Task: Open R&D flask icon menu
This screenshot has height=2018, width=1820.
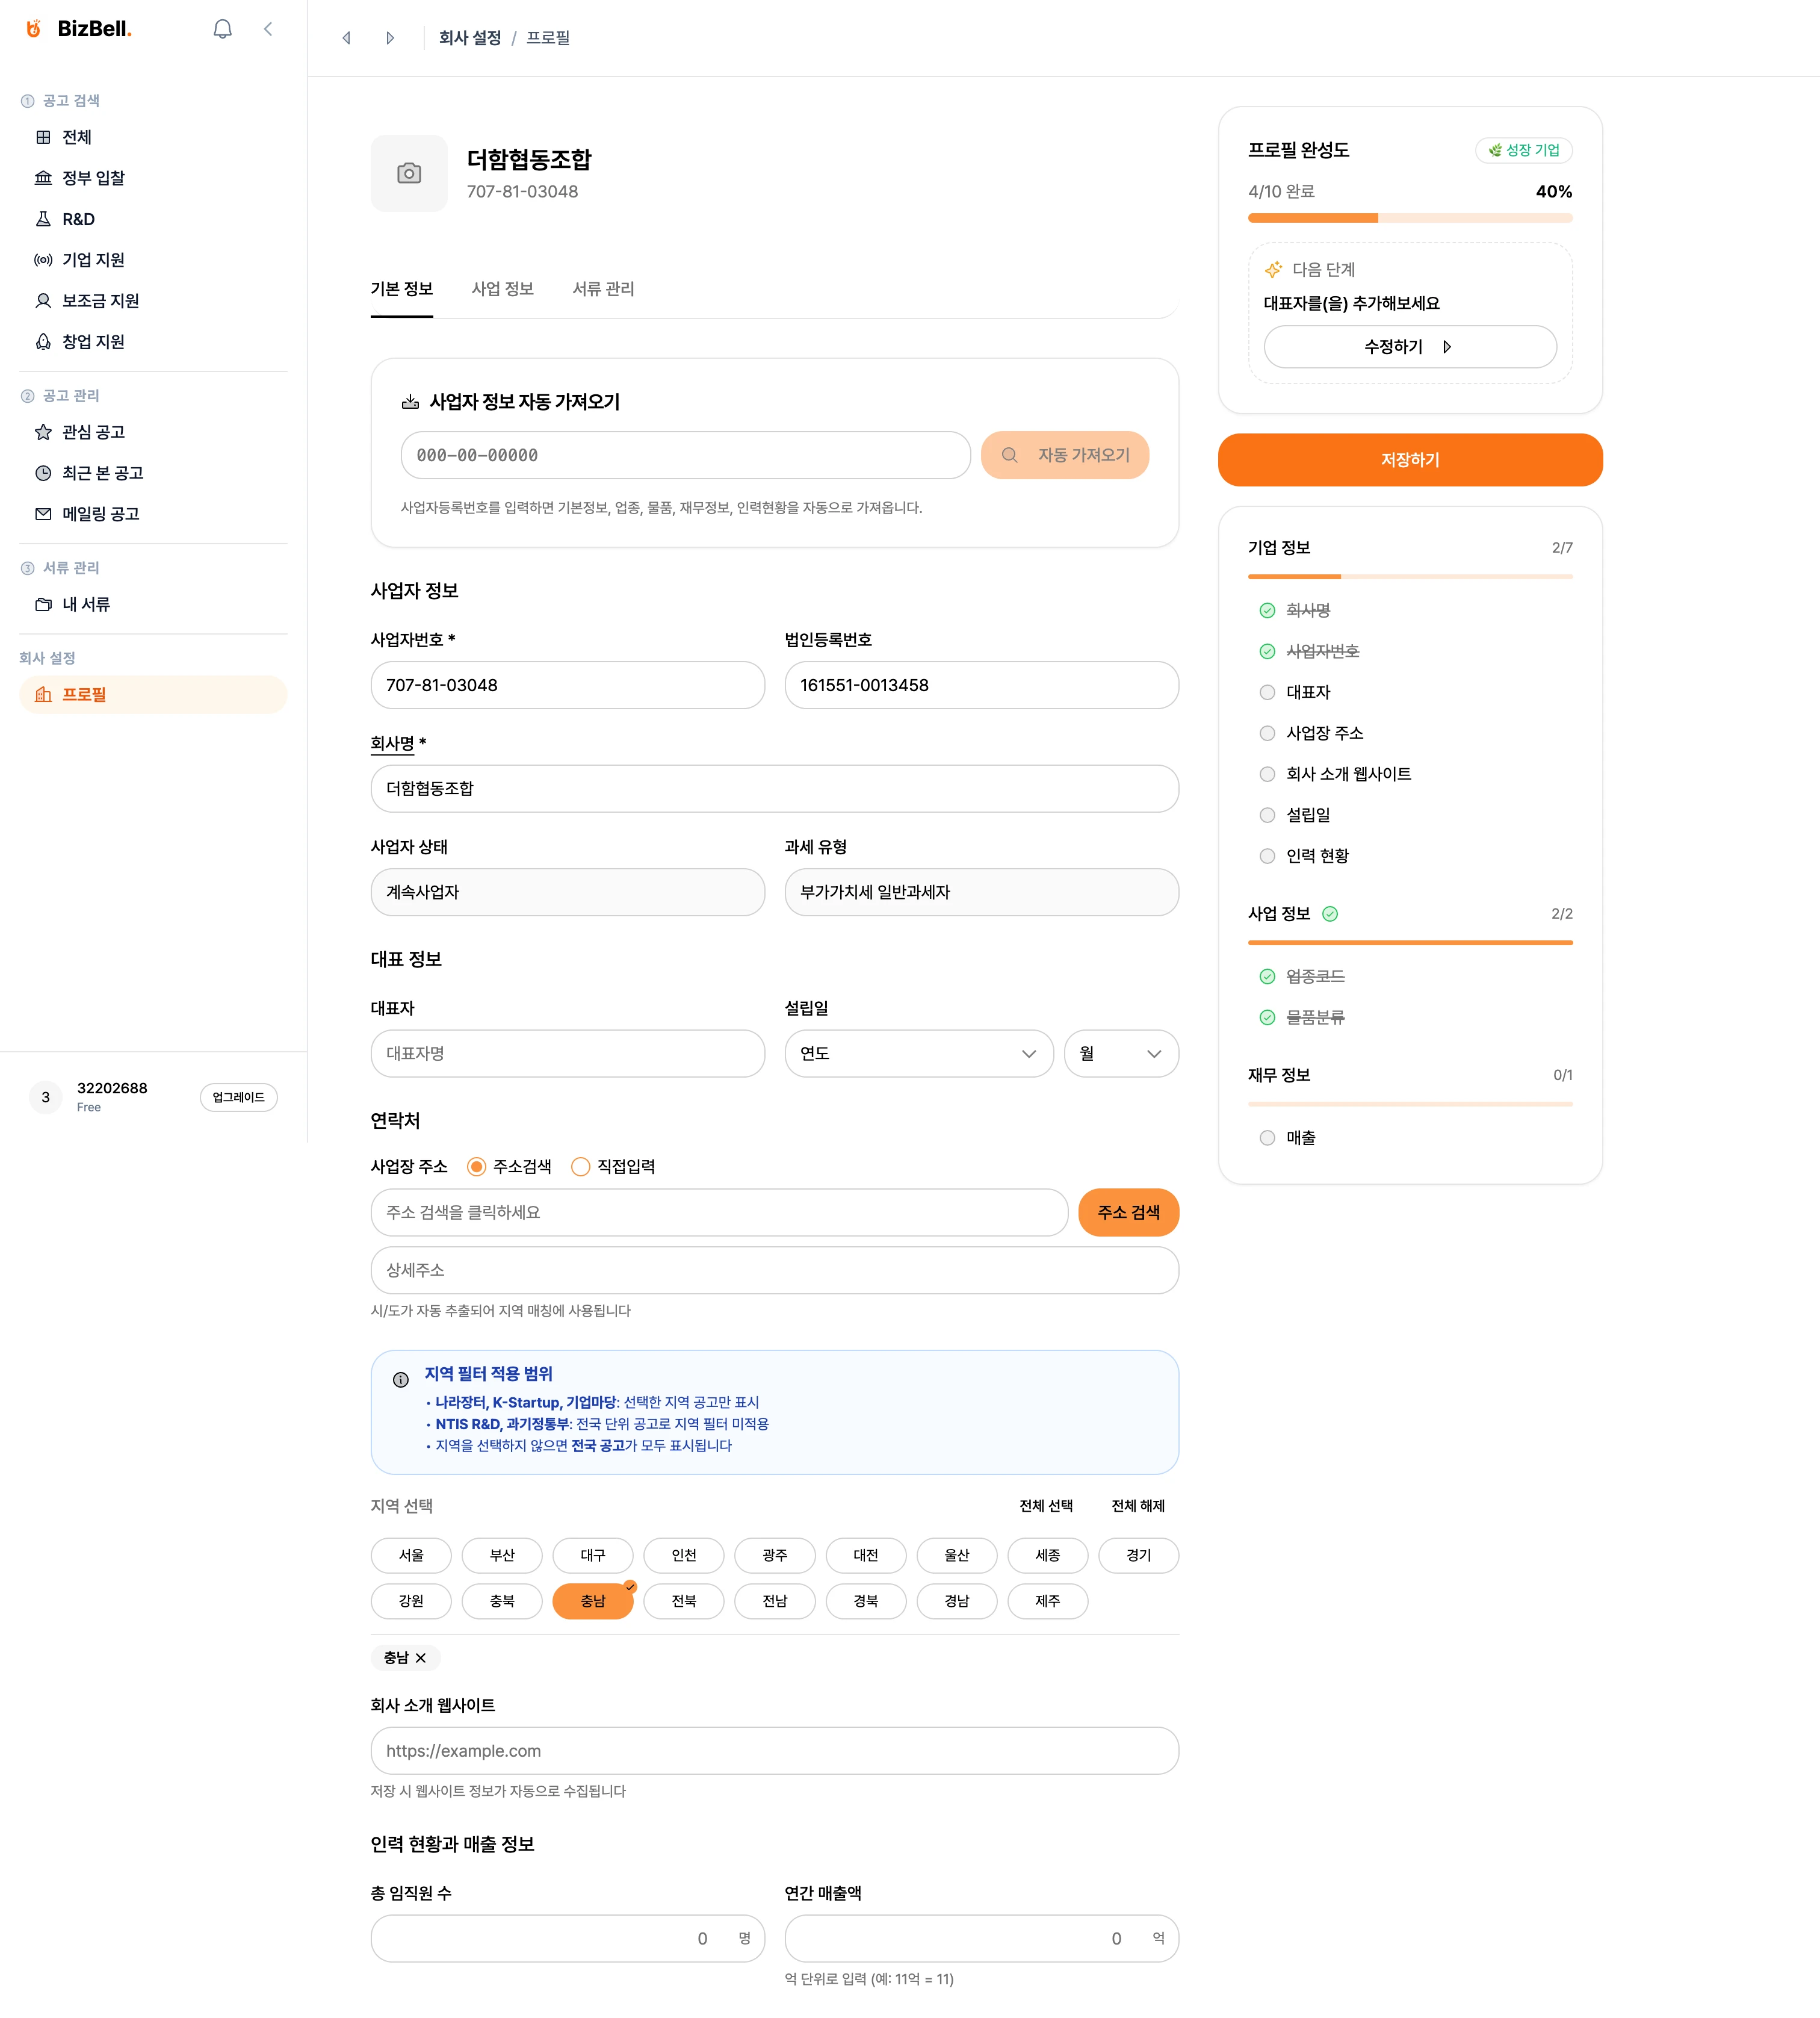Action: 78,219
